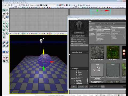The height and width of the screenshot is (96, 128).
Task: Click the New button below Packages
Action: click(x=74, y=87)
